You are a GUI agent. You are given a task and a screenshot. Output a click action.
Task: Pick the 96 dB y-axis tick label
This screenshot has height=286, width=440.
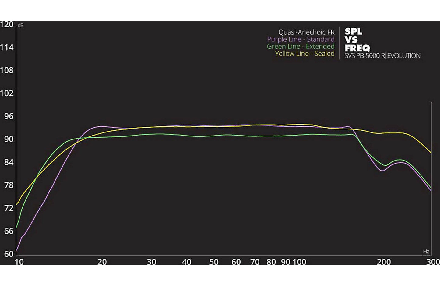pos(9,116)
